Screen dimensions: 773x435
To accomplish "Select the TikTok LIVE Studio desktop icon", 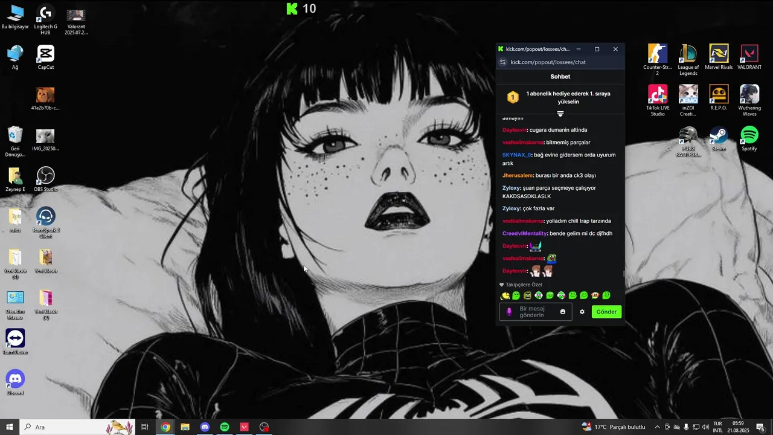I will 657,100.
